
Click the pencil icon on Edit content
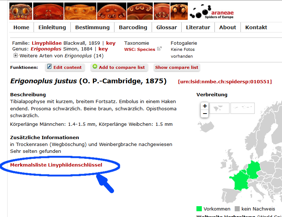click(x=49, y=67)
